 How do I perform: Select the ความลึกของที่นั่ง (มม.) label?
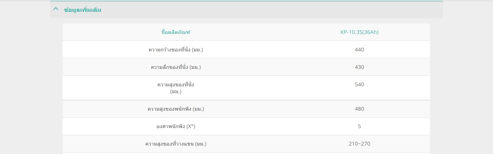[176, 67]
